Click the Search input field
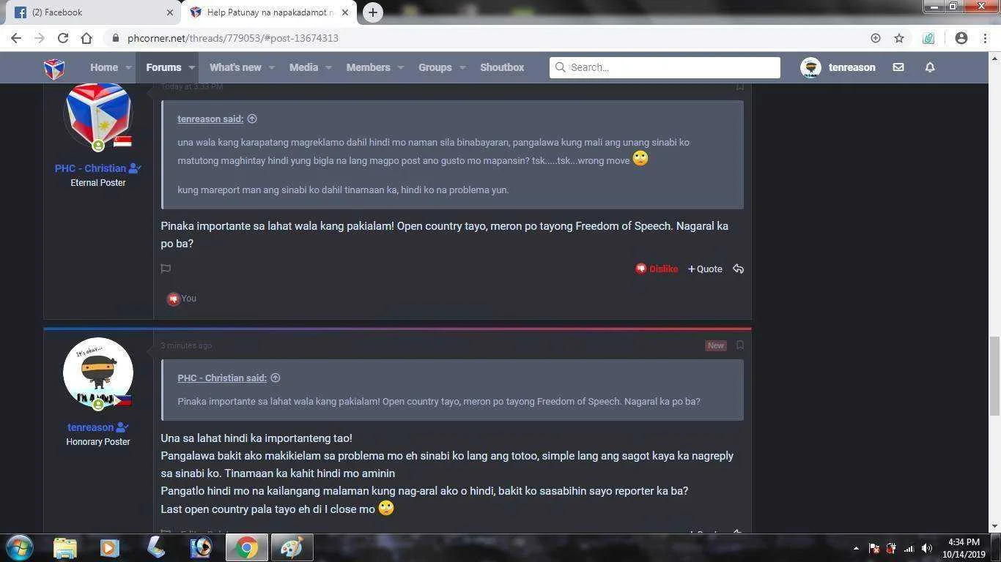This screenshot has height=562, width=1001. pyautogui.click(x=665, y=67)
